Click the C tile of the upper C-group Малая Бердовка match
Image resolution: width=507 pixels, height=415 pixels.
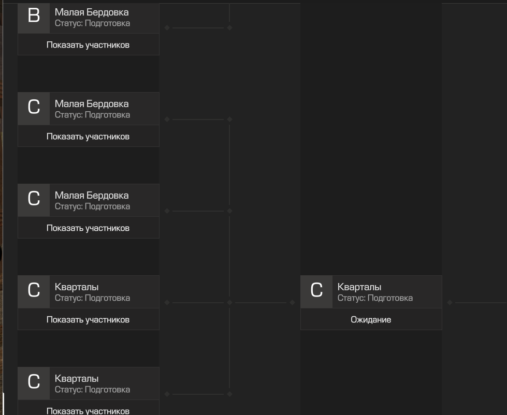coord(34,109)
